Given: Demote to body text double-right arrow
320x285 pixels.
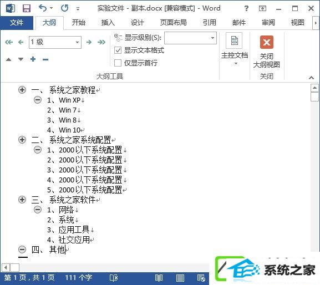Looking at the screenshot, I should click(x=101, y=42).
